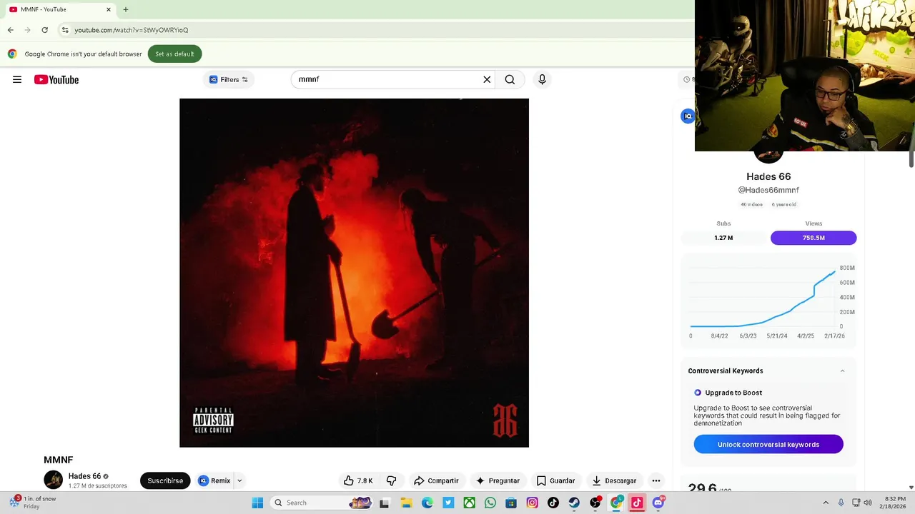
Task: Open the vidIQ Filters button
Action: pos(229,79)
